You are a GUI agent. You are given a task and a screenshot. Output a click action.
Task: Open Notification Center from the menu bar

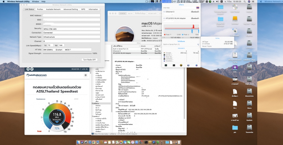[x=253, y=1]
